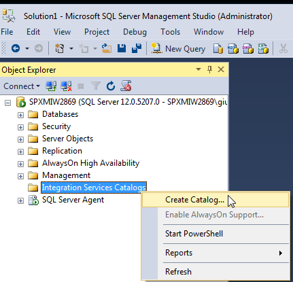Viewport: 293px width, 282px height.
Task: Click the New Project toolbar icon
Action: point(59,48)
